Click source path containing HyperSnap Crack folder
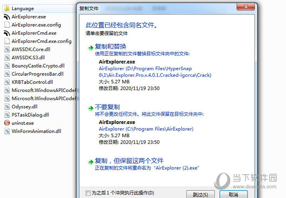Image resolution: width=286 pixels, height=198 pixels. [155, 72]
